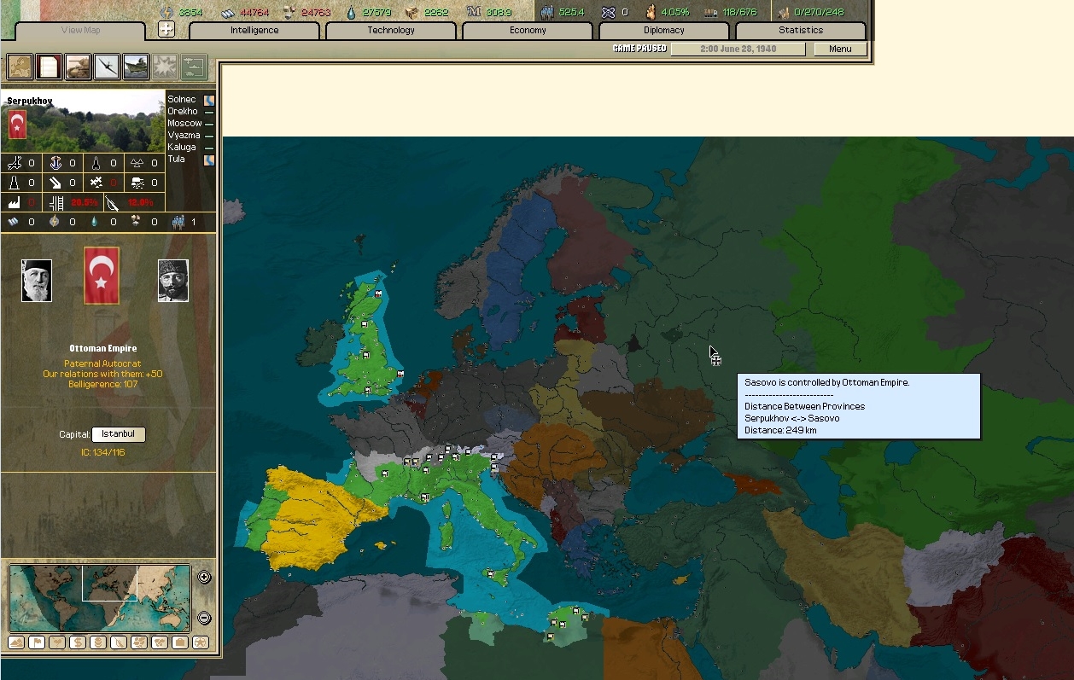Open the Diplomacy tab
The width and height of the screenshot is (1074, 680).
(664, 30)
